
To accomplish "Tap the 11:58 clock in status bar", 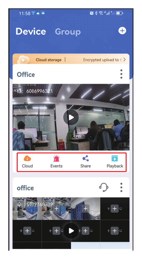I will pyautogui.click(x=24, y=13).
